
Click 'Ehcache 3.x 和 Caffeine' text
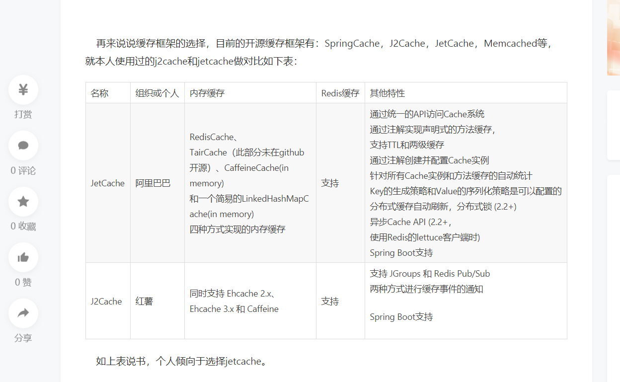point(234,309)
